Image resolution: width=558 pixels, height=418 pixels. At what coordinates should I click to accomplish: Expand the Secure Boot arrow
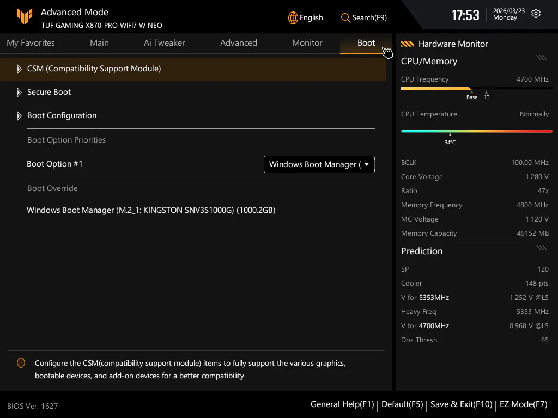tap(19, 93)
